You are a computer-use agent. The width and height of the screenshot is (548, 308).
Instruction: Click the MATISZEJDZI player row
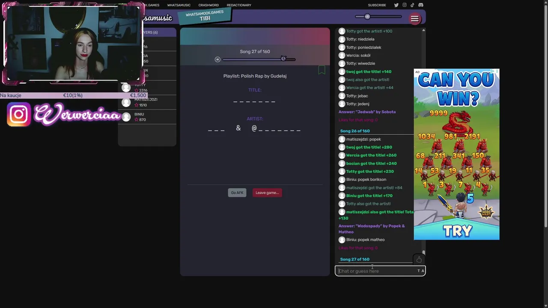pos(147,102)
